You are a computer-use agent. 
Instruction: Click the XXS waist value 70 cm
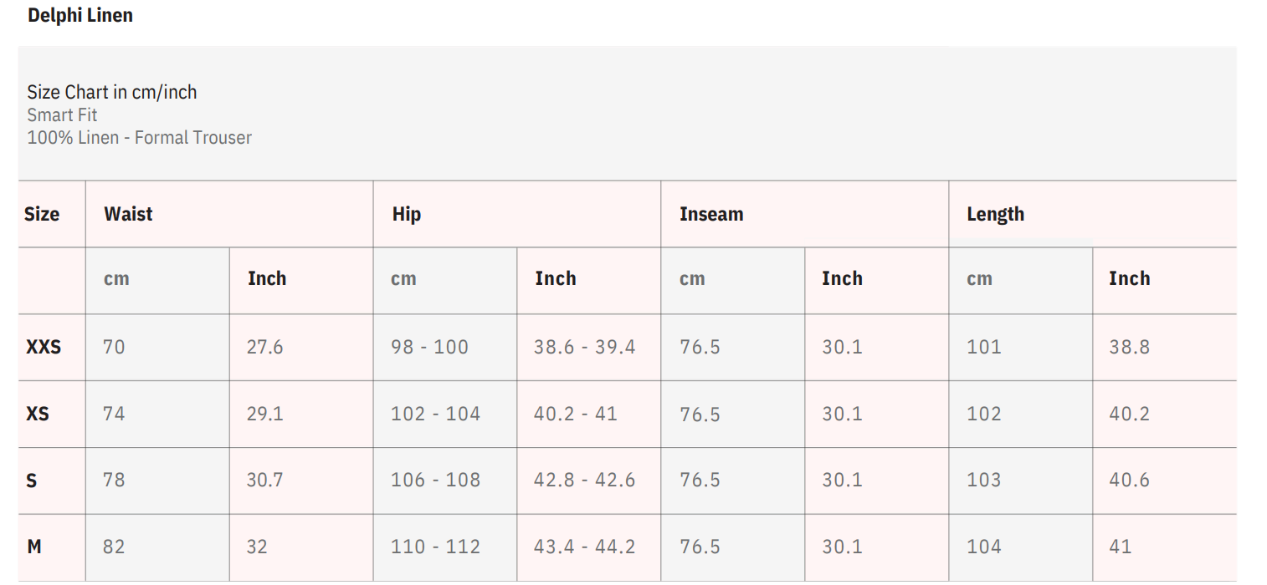coord(114,347)
